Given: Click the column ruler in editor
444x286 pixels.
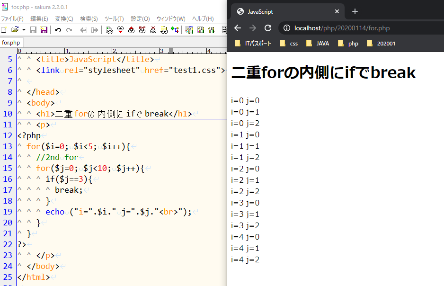Looking at the screenshot, I should [122, 51].
